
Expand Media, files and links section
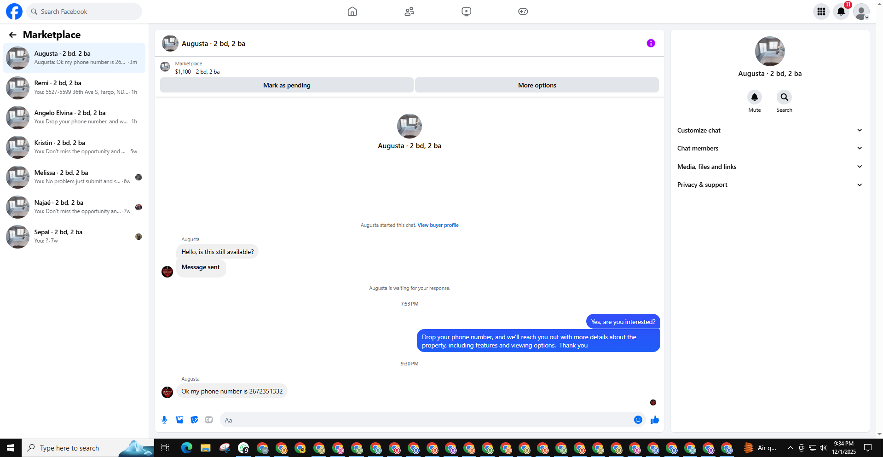click(x=770, y=167)
